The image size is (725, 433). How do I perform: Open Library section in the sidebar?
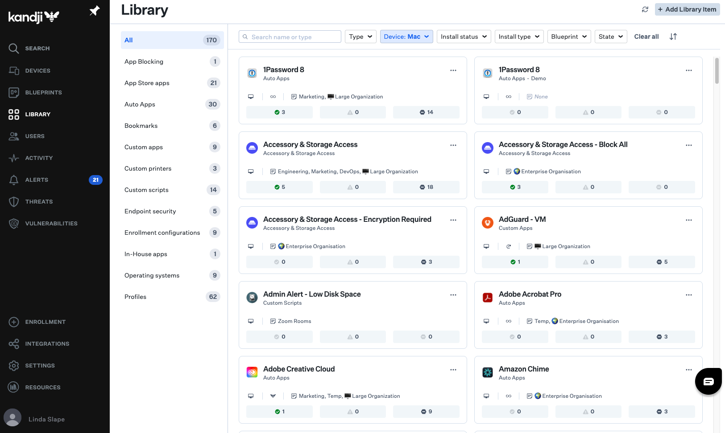[29, 114]
